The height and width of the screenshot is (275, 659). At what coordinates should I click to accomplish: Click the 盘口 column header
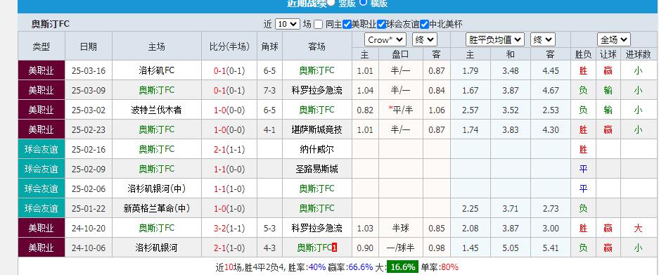[400, 55]
